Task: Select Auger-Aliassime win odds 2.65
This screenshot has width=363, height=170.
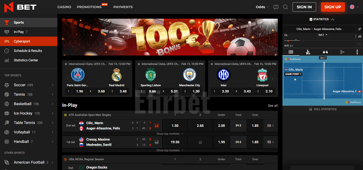Action: point(200,126)
